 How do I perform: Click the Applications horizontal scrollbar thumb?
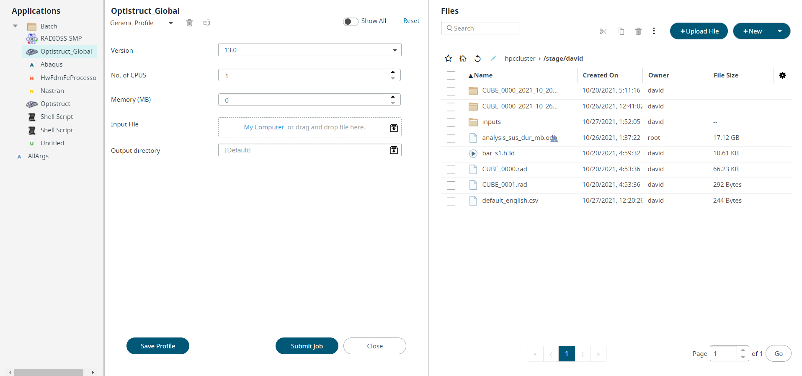coord(49,372)
